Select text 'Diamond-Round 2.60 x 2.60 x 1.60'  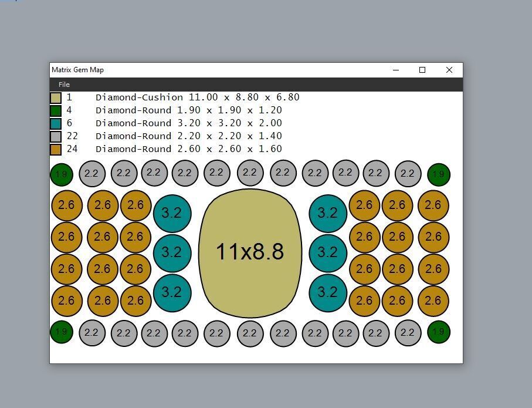(x=189, y=149)
